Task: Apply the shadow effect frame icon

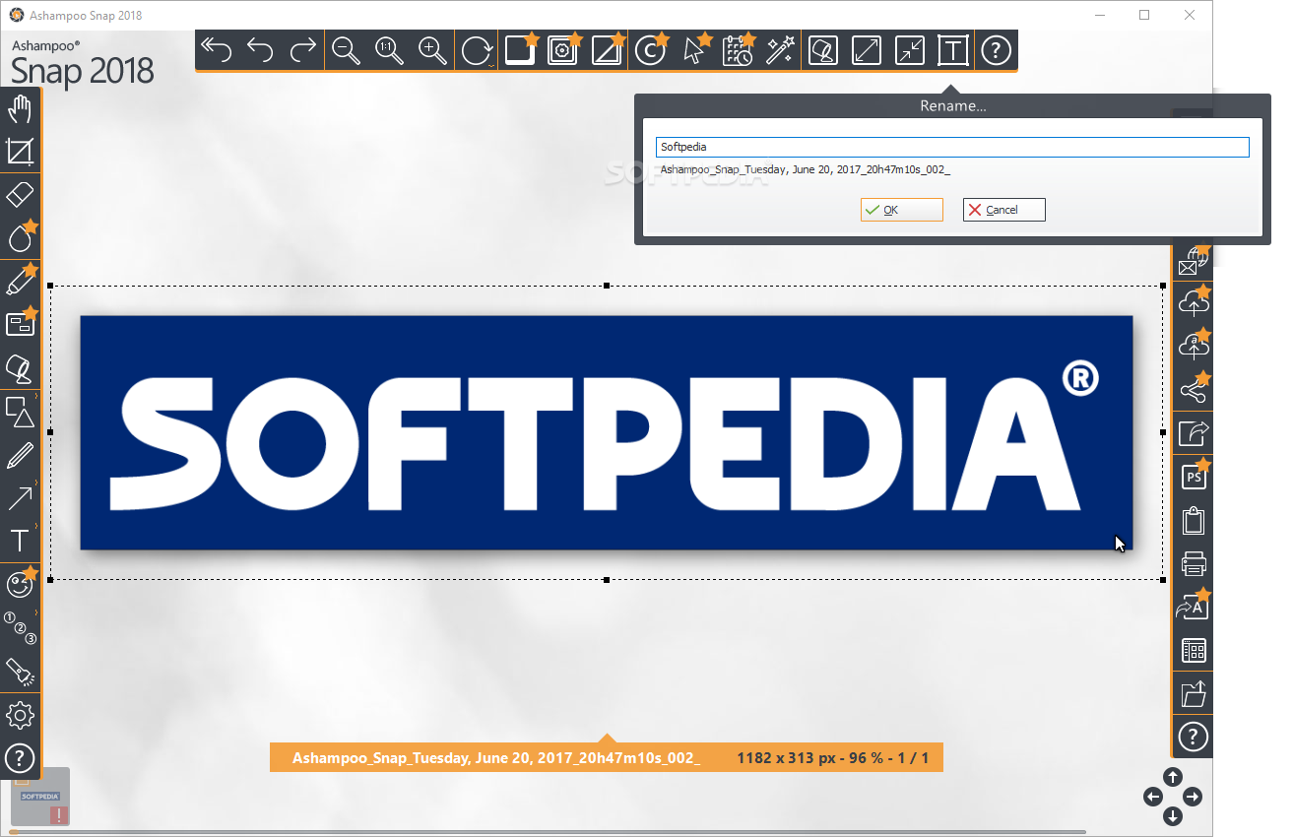Action: 520,49
